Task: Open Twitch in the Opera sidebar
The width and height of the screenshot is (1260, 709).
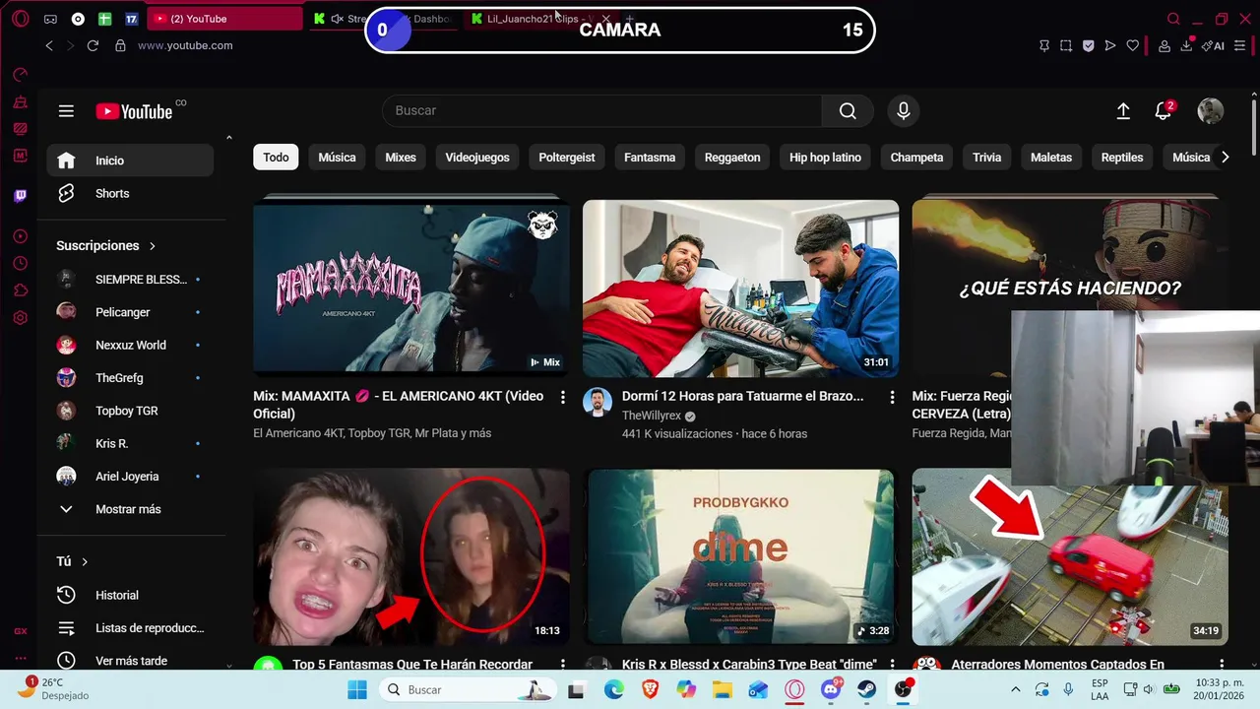Action: 20,196
